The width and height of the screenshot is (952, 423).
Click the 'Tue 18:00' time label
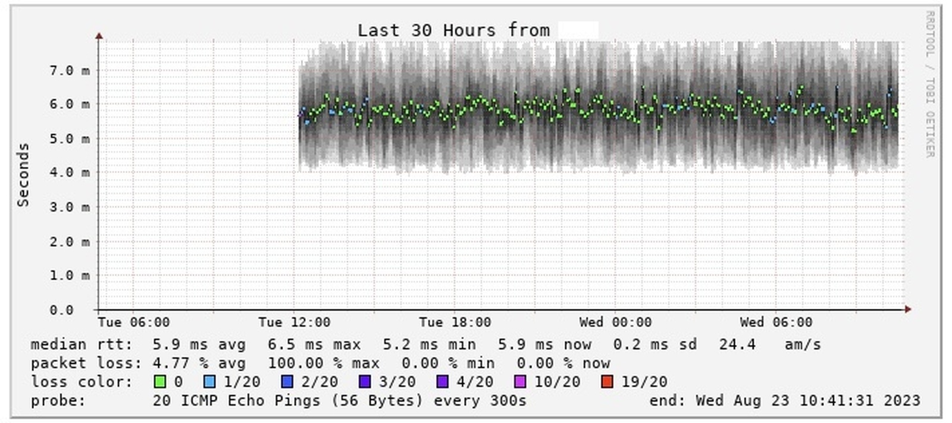(x=455, y=322)
